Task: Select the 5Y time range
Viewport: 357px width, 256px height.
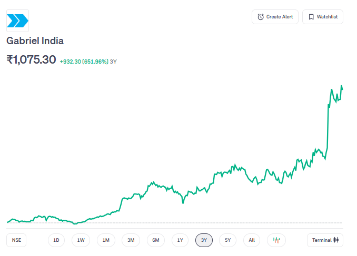Action: pyautogui.click(x=227, y=240)
